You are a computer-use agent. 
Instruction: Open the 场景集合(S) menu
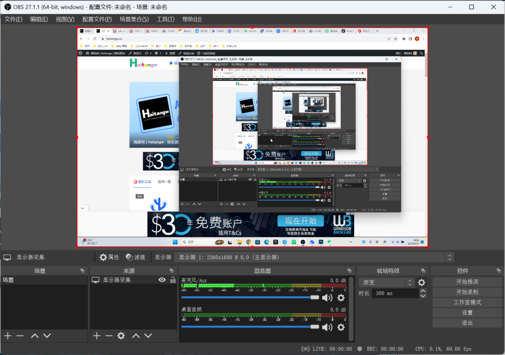(134, 19)
